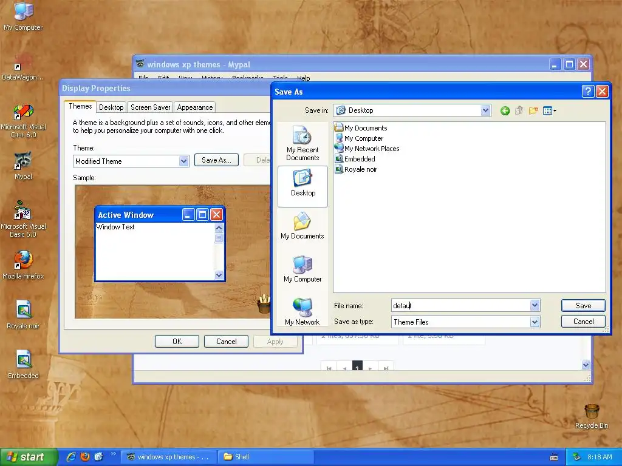The width and height of the screenshot is (622, 466).
Task: Click Save As button in Display Properties
Action: pyautogui.click(x=216, y=160)
